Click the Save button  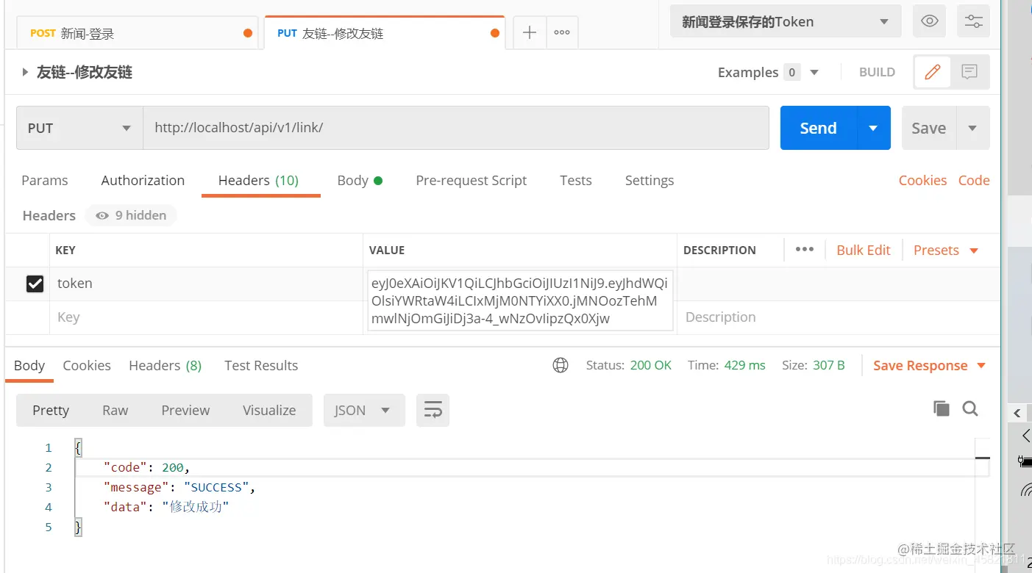pyautogui.click(x=929, y=128)
